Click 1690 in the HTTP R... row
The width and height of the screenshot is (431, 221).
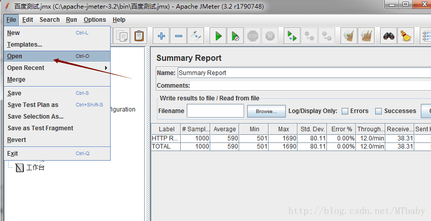(283, 138)
